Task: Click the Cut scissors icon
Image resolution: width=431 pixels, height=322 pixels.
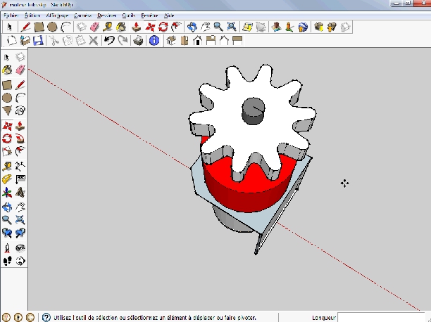Action: click(x=54, y=41)
